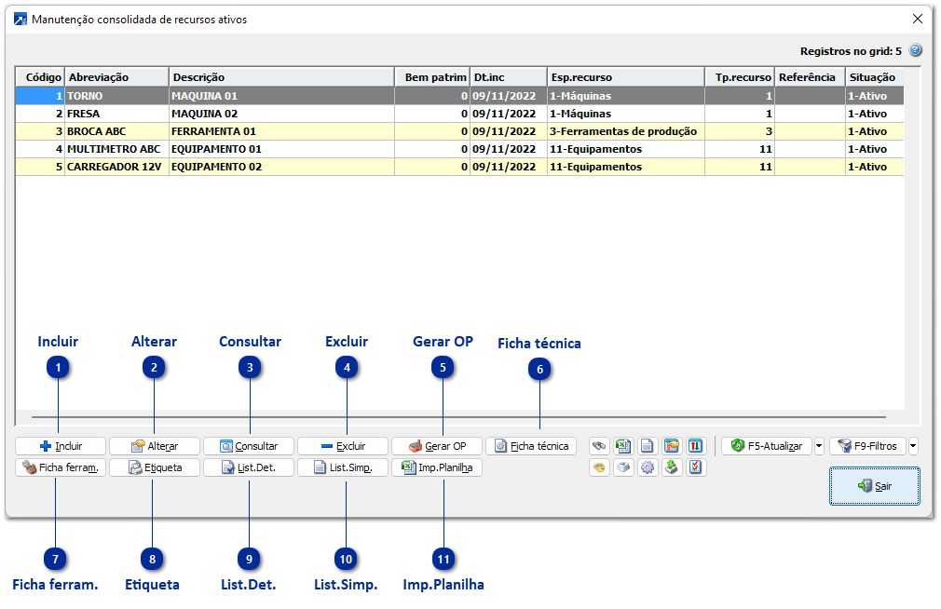
Task: Click the Sair button to exit
Action: pyautogui.click(x=874, y=486)
